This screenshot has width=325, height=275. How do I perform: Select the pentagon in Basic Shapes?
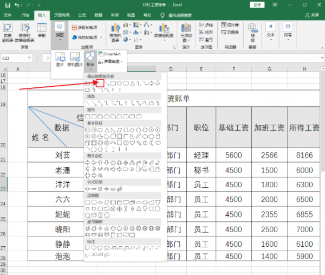pos(139,130)
